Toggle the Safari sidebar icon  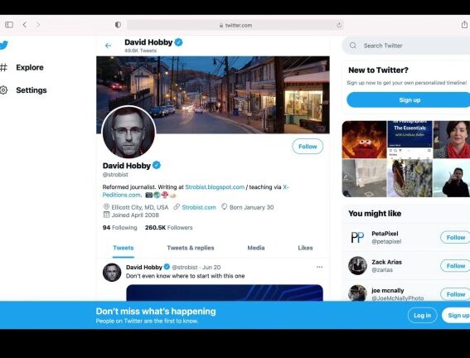click(x=9, y=25)
